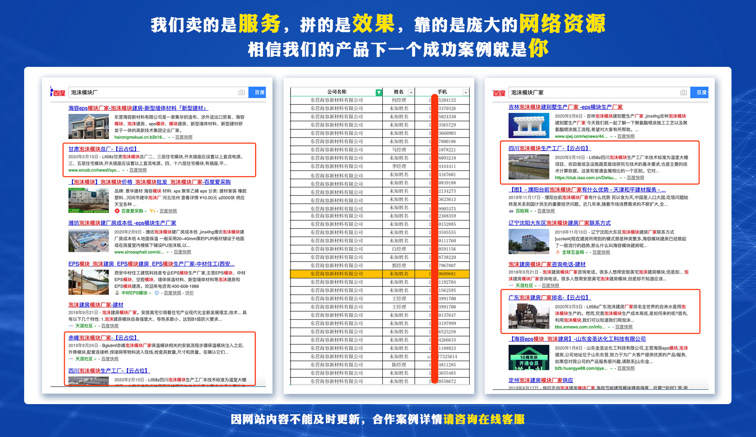The image size is (756, 437).
Task: Click the red 百度爱采购 badge icon
Action: [117, 211]
